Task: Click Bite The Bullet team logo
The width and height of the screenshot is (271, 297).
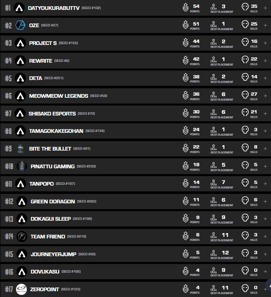Action: point(21,148)
